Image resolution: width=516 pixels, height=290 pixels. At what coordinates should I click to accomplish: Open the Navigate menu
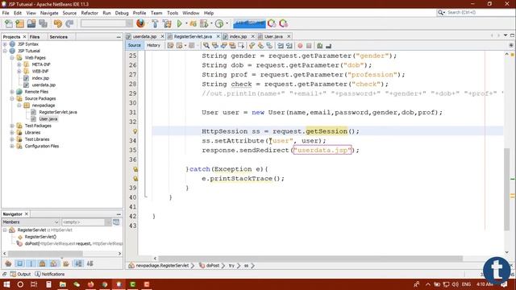[49, 13]
